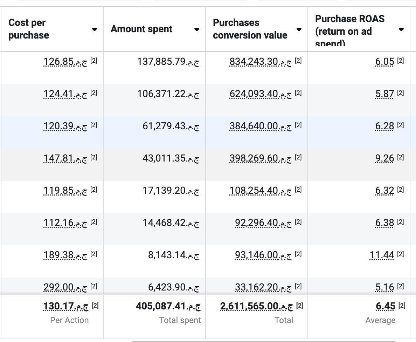Click the Cost per purchase header label
The height and width of the screenshot is (342, 416).
click(29, 29)
